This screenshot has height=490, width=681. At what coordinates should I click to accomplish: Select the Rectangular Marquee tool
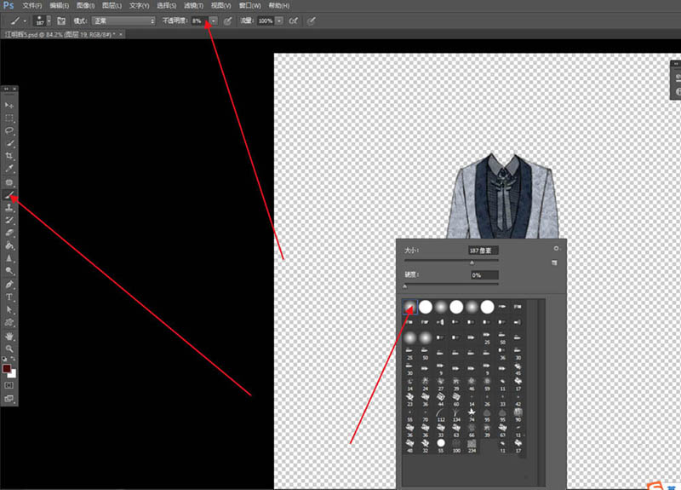10,118
